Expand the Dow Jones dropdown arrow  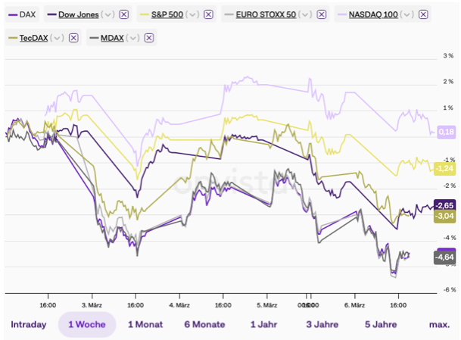pos(109,14)
